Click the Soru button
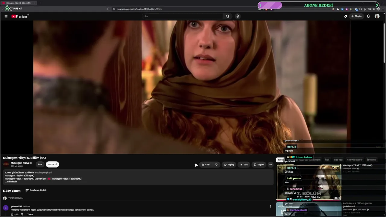386x217 pixels. (244, 165)
